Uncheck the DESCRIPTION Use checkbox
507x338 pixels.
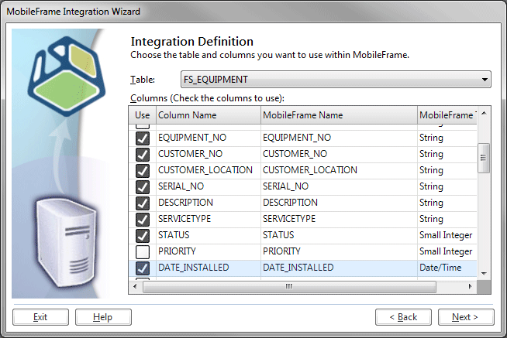pyautogui.click(x=143, y=203)
